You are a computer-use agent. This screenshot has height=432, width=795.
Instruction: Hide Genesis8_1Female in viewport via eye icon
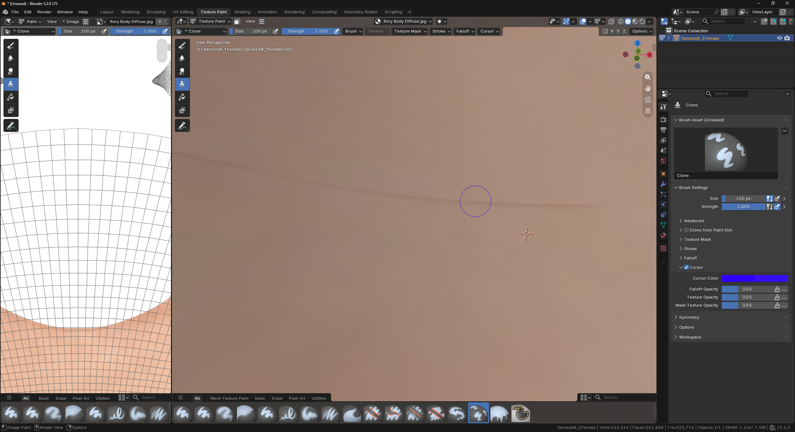(779, 38)
